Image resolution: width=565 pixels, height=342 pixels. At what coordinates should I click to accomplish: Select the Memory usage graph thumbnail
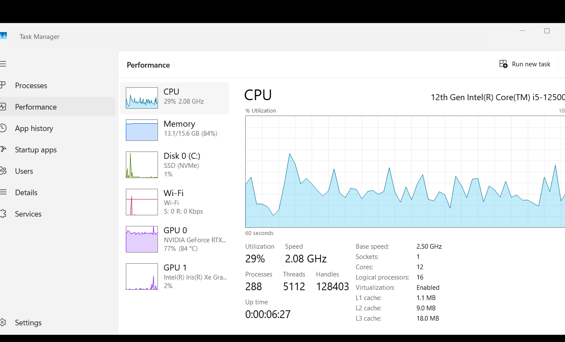[x=142, y=130]
